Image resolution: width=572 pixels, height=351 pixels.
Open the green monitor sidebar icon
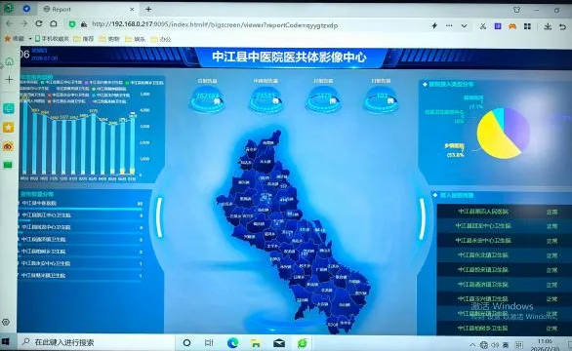tap(9, 108)
